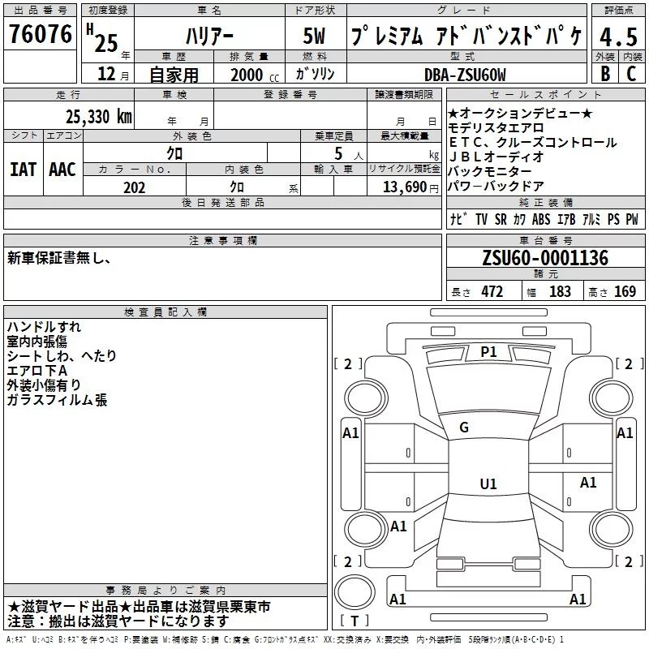Select exterior grade B
Viewport: 649px width, 649px height.
(x=605, y=73)
